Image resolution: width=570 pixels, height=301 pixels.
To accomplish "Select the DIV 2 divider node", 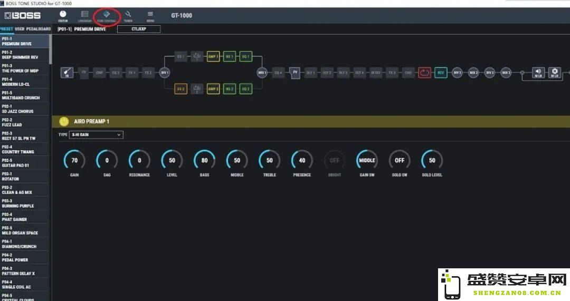I will (457, 73).
